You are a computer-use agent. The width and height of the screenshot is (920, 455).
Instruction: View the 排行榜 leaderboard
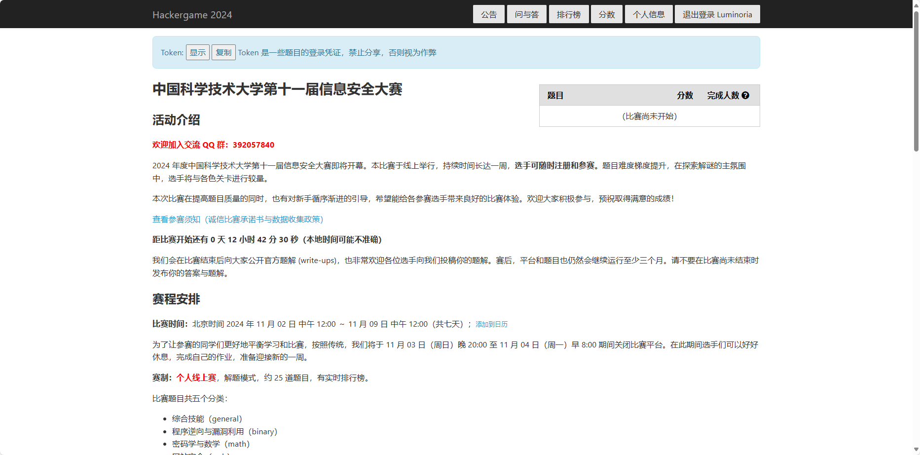click(x=568, y=14)
